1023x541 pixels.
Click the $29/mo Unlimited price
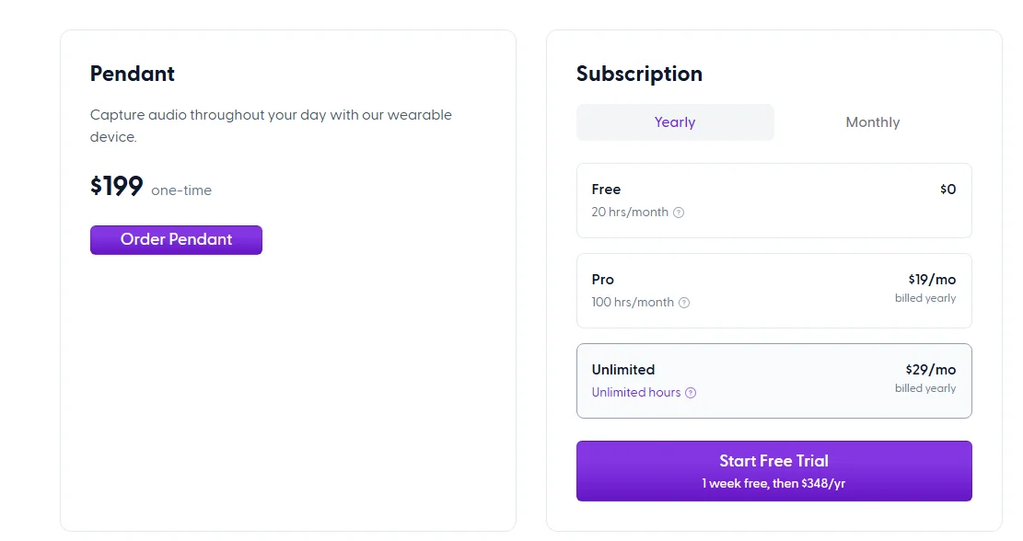point(930,370)
